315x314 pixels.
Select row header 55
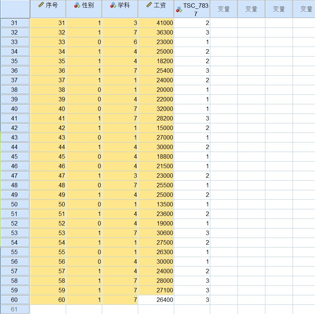coord(15,252)
